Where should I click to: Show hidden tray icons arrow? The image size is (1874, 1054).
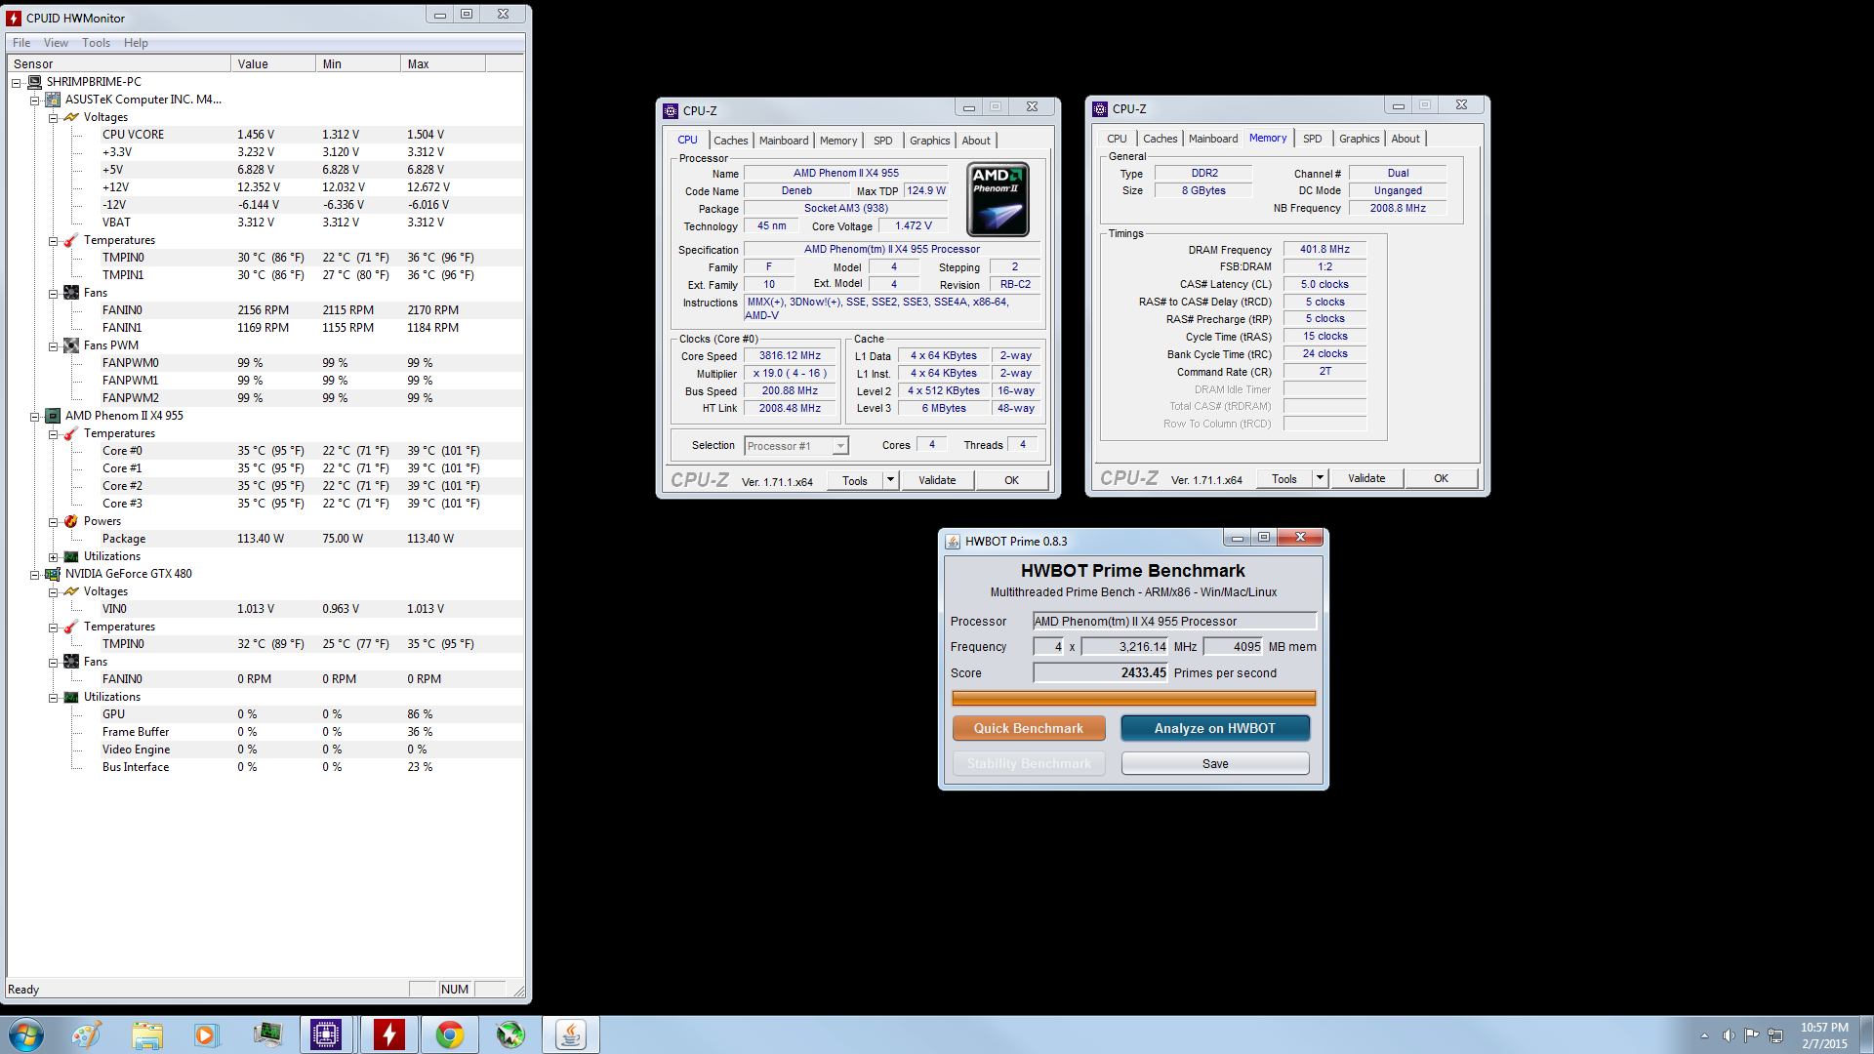coord(1704,1035)
